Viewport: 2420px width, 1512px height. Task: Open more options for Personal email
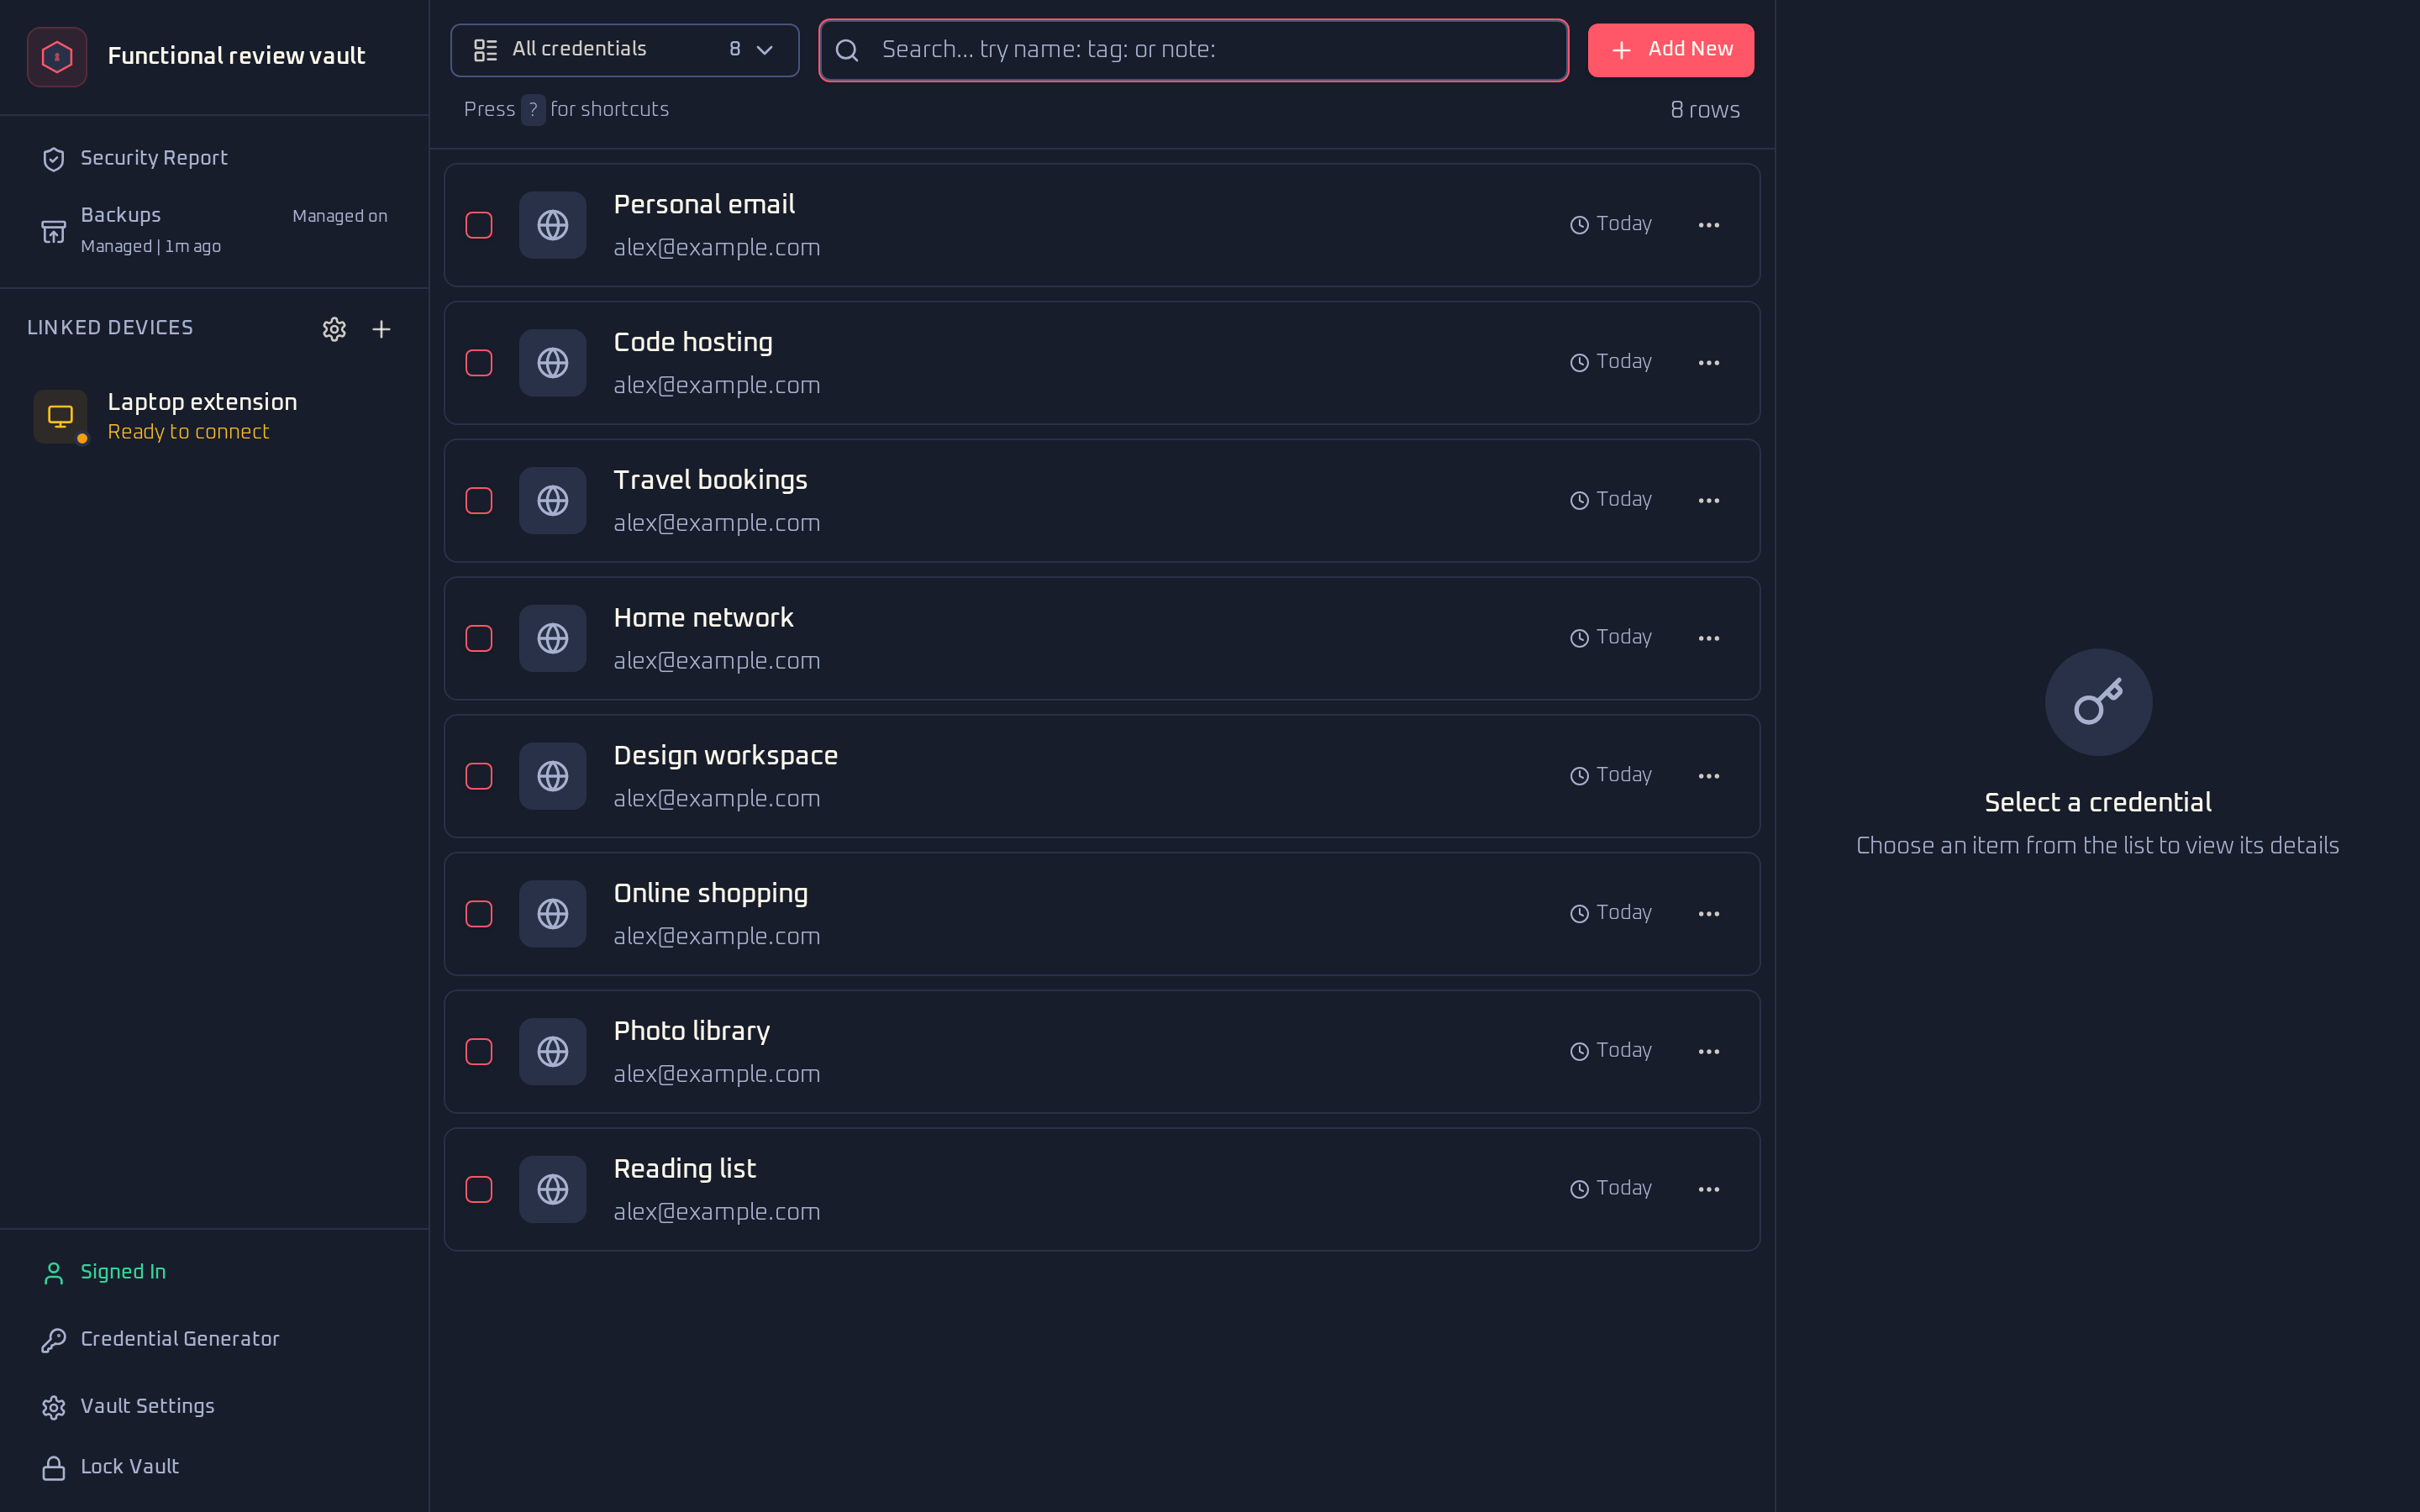1709,225
